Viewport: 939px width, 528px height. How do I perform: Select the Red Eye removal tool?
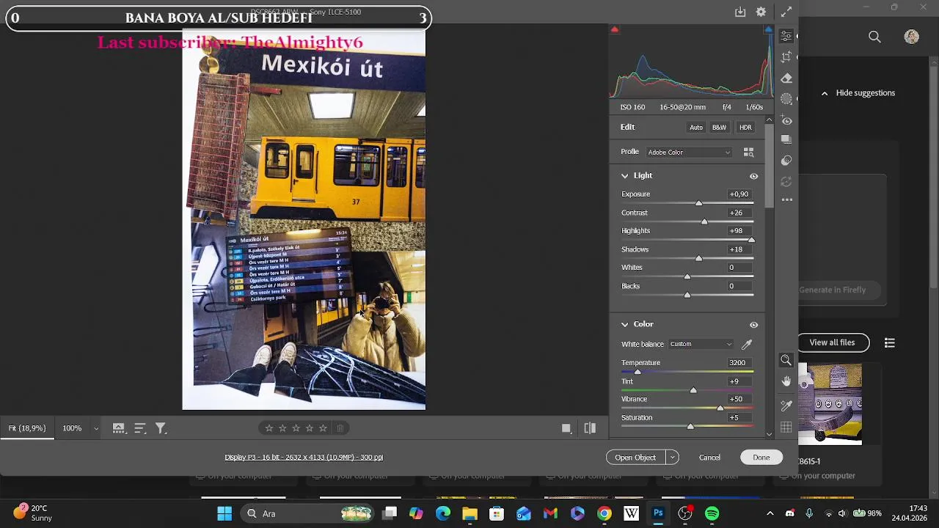click(786, 120)
